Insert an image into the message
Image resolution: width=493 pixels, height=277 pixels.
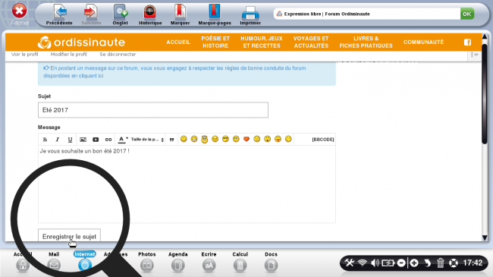click(x=83, y=140)
